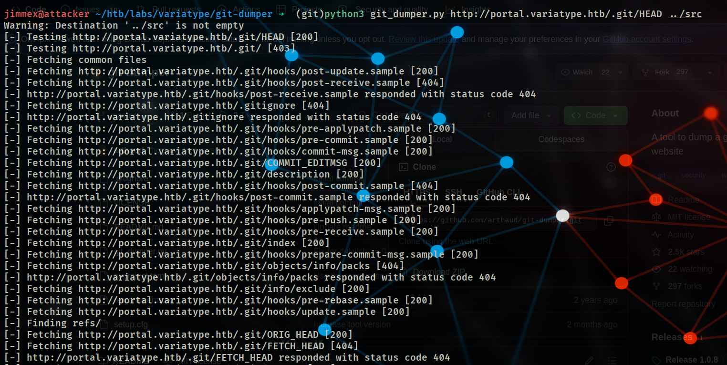Click the line fetching FETCH_HEAD [404]
Image resolution: width=727 pixels, height=365 pixels.
point(181,346)
